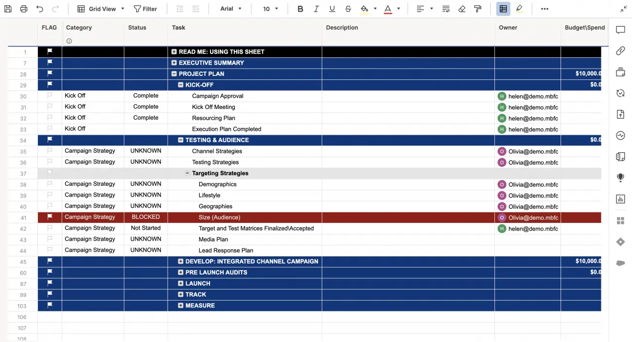632x342 pixels.
Task: Open the Update Requests panel
Action: coord(620,93)
